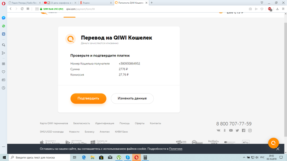Open Messenger in the Opera sidebar
This screenshot has height=161, width=287.
pos(3,18)
